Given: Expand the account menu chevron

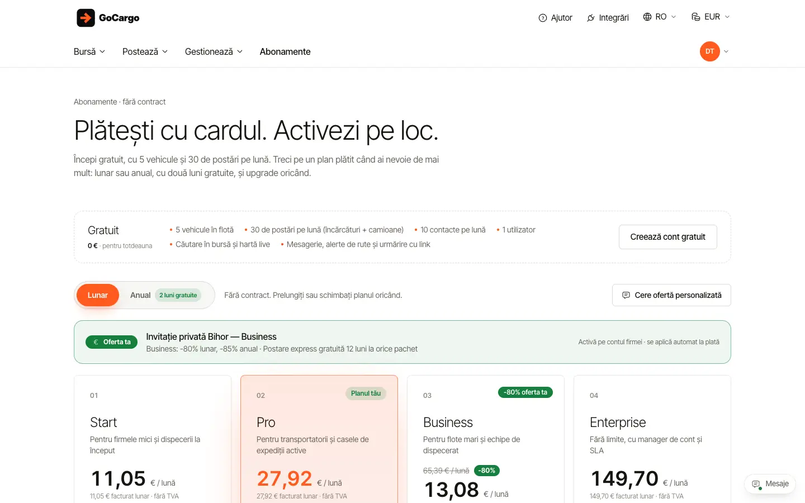Looking at the screenshot, I should [726, 51].
